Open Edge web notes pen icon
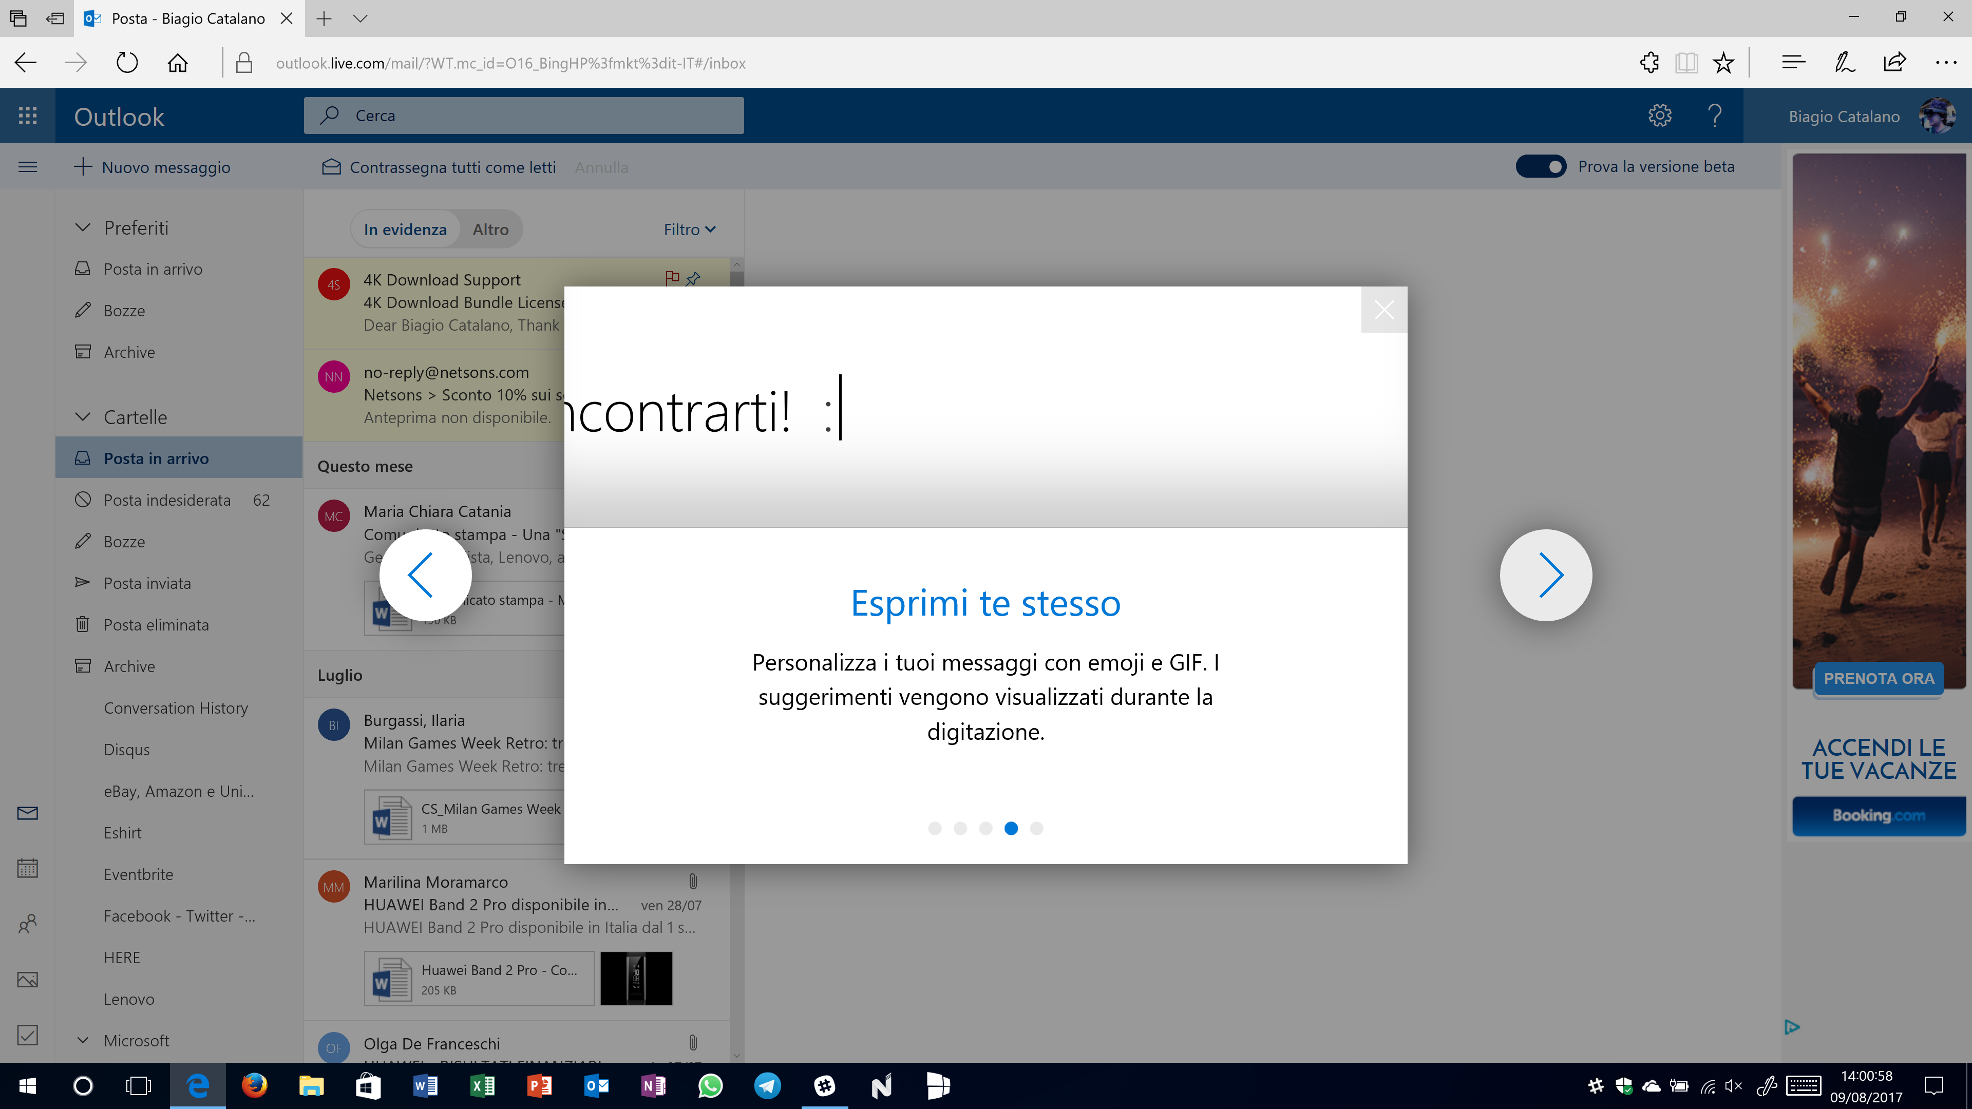The image size is (1972, 1109). pos(1844,63)
